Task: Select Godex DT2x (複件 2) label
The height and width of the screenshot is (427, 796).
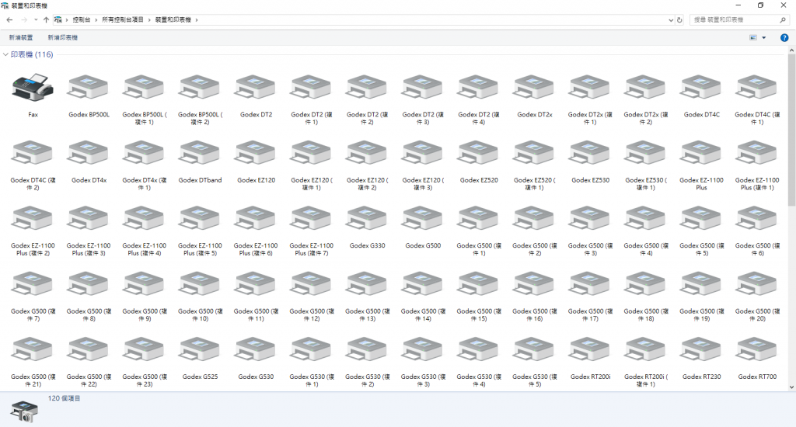Action: coord(646,118)
